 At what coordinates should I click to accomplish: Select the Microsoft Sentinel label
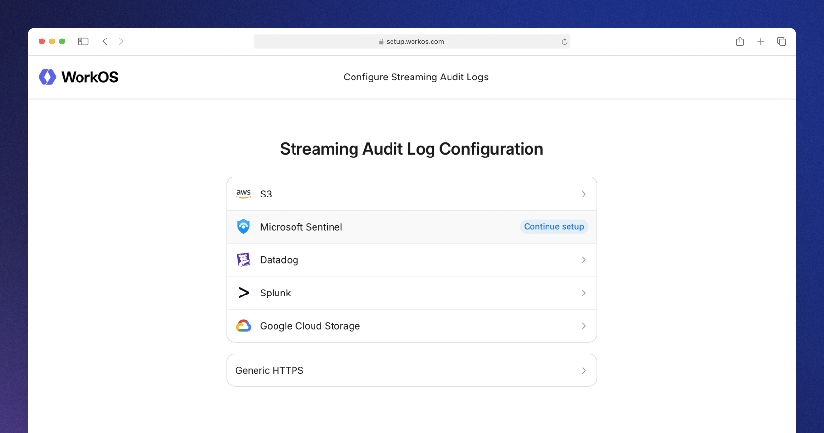(x=301, y=227)
